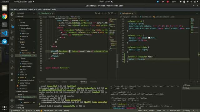Open the Edit menu

16,10
